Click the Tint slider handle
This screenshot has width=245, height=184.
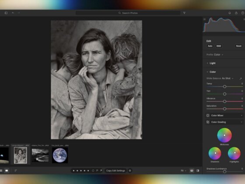coord(224,94)
